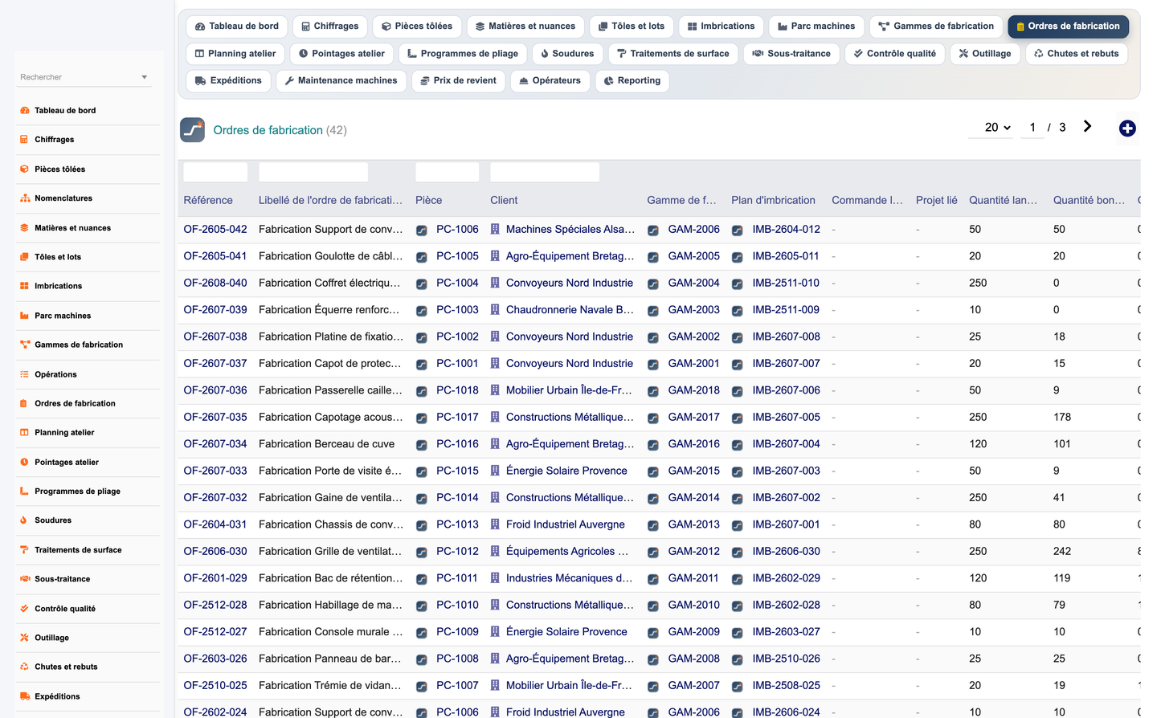Open client Chaudronnerie Navale link

570,310
